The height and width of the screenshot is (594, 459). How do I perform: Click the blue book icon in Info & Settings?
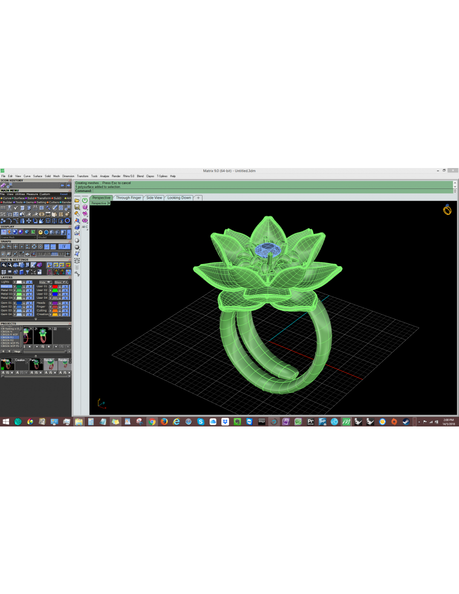[21, 272]
